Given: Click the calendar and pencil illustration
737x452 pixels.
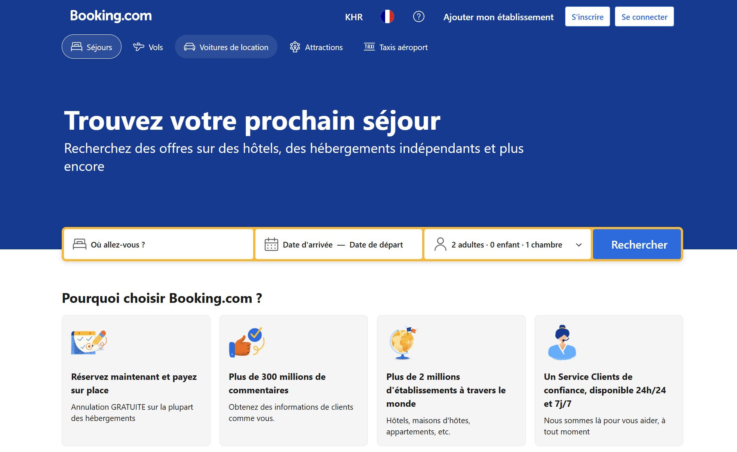Looking at the screenshot, I should click(x=89, y=342).
